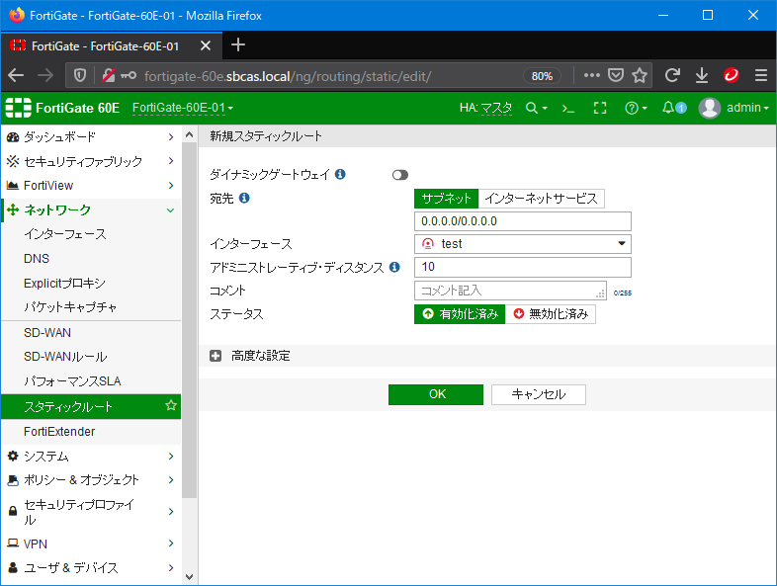Expand ポリシー & オブジェクト menu
This screenshot has height=586, width=777.
91,480
